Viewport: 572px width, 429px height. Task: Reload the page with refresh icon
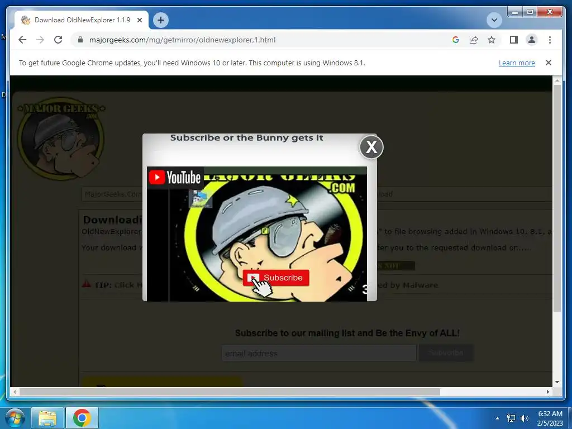pos(58,40)
